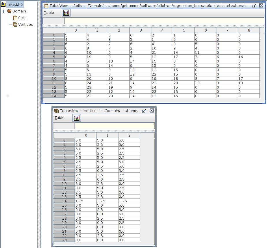Maximize the Cells TableView window
The width and height of the screenshot is (267, 248).
click(254, 6)
